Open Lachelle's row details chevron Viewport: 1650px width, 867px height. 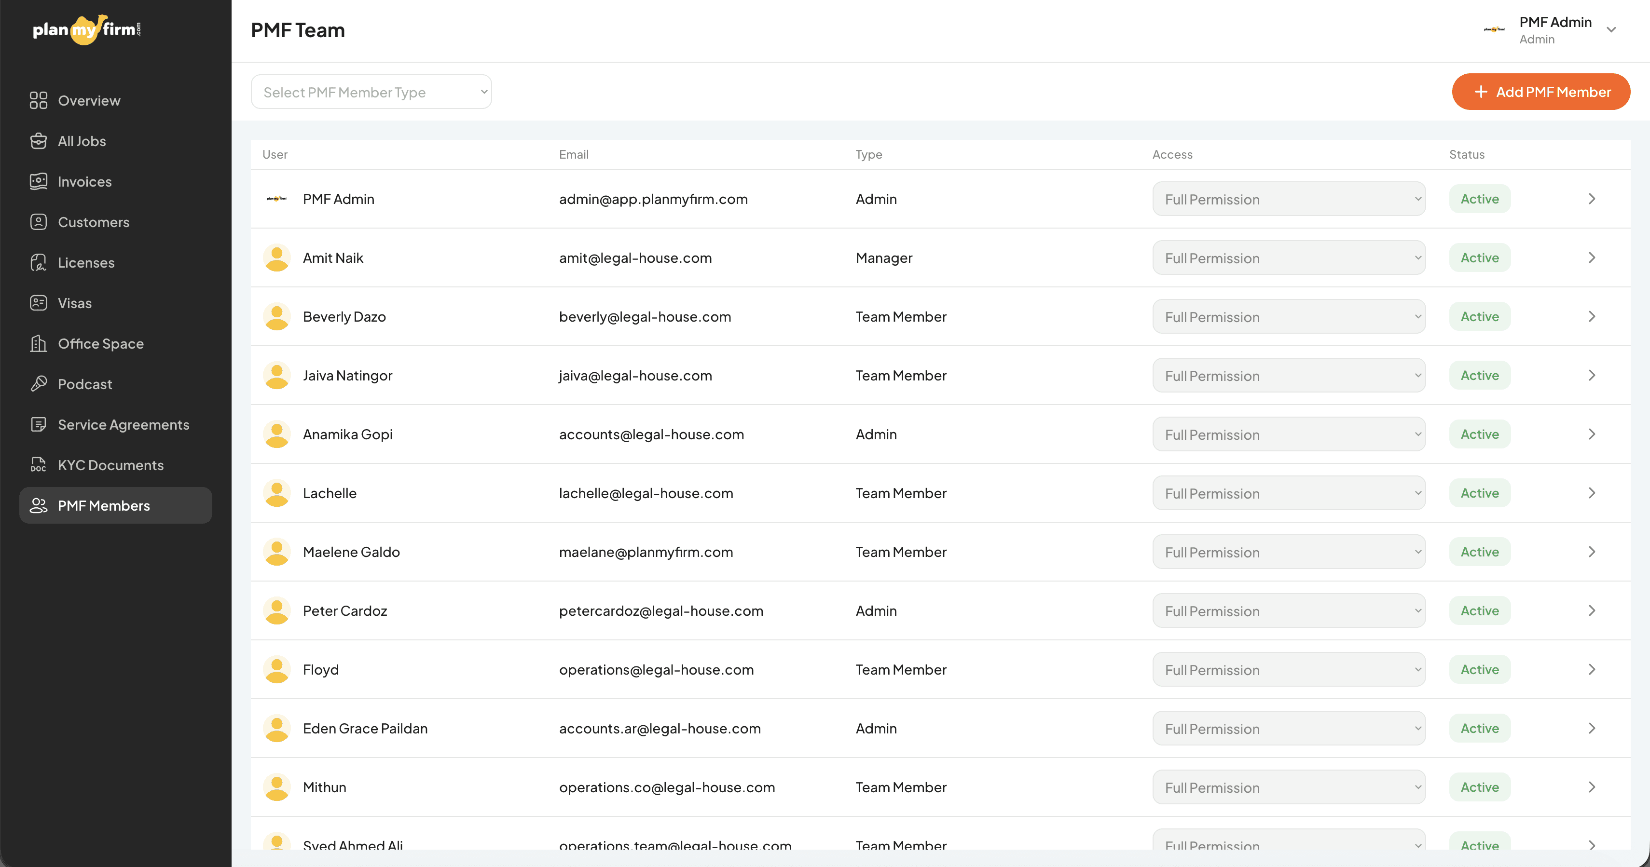pos(1592,493)
